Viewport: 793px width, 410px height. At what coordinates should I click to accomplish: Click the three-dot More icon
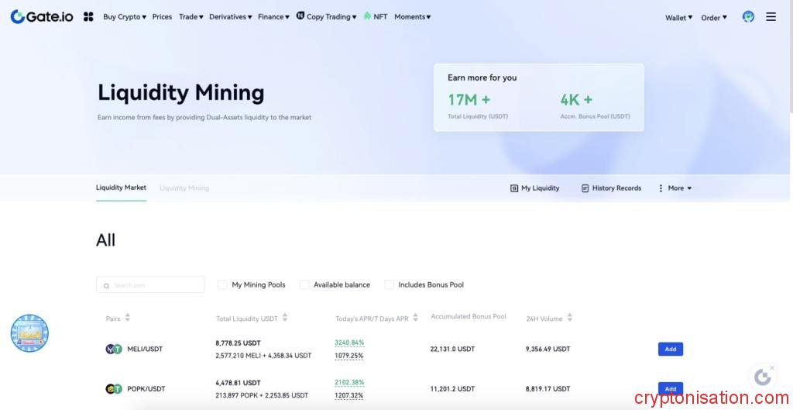[661, 188]
